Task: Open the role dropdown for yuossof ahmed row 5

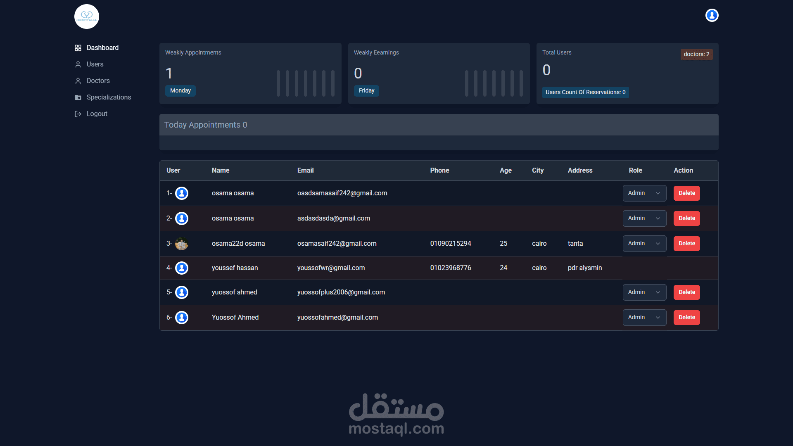Action: [x=644, y=292]
